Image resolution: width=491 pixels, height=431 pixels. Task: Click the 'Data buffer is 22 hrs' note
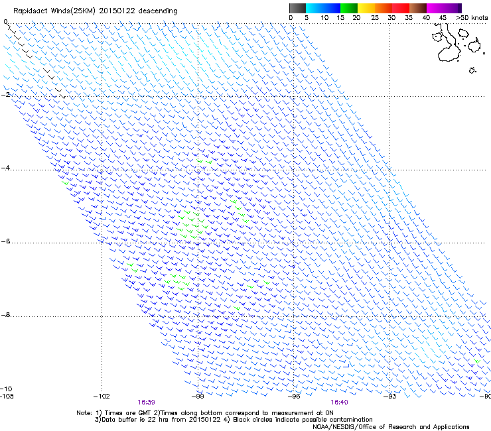pyautogui.click(x=234, y=420)
